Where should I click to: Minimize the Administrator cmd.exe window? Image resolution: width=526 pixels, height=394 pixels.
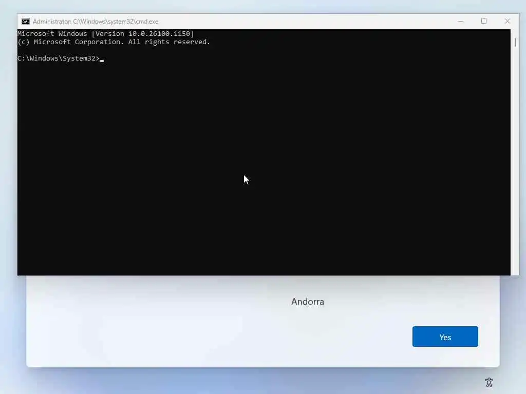click(461, 21)
